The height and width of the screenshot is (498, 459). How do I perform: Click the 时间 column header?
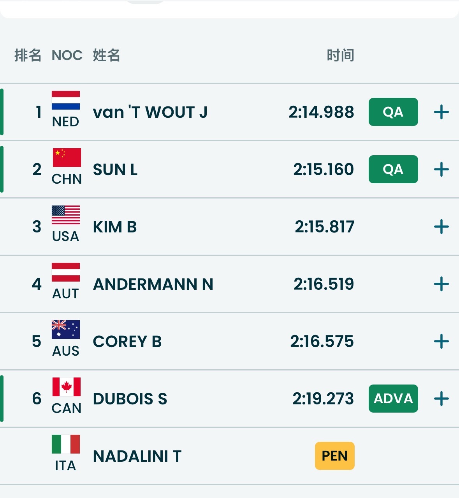[340, 55]
